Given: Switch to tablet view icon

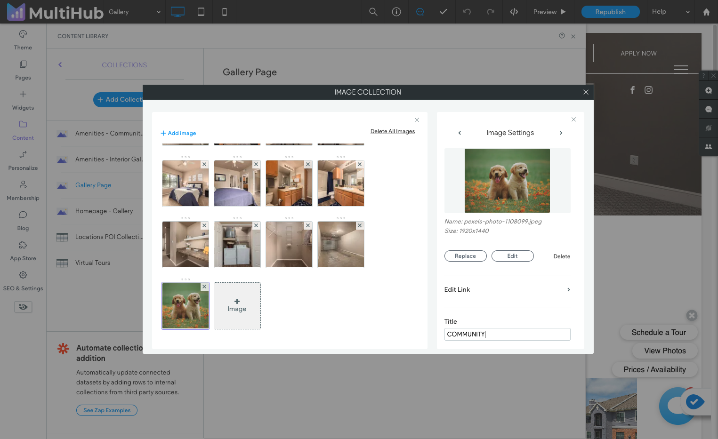Looking at the screenshot, I should tap(201, 12).
